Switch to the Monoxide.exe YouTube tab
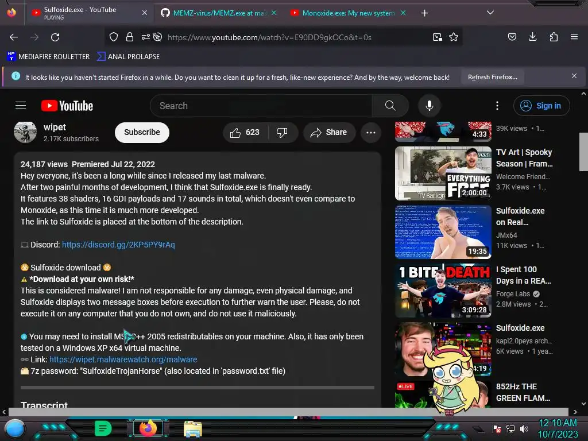The height and width of the screenshot is (441, 588). [x=349, y=13]
